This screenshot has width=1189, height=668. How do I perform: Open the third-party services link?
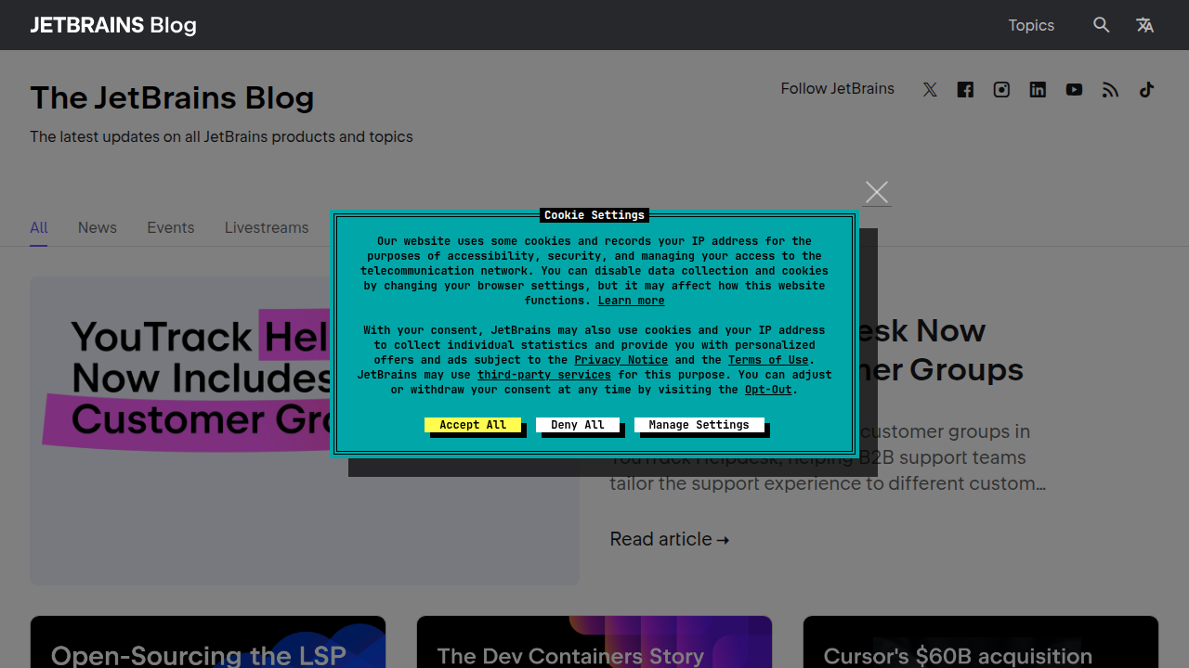544,375
